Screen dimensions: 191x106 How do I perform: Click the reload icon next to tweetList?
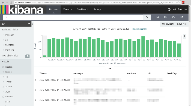[173, 24]
